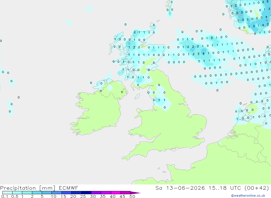Viewport: 271px width, 198px height.
Task: Pick the 10–15 mm blue legend swatch
Action: click(57, 193)
